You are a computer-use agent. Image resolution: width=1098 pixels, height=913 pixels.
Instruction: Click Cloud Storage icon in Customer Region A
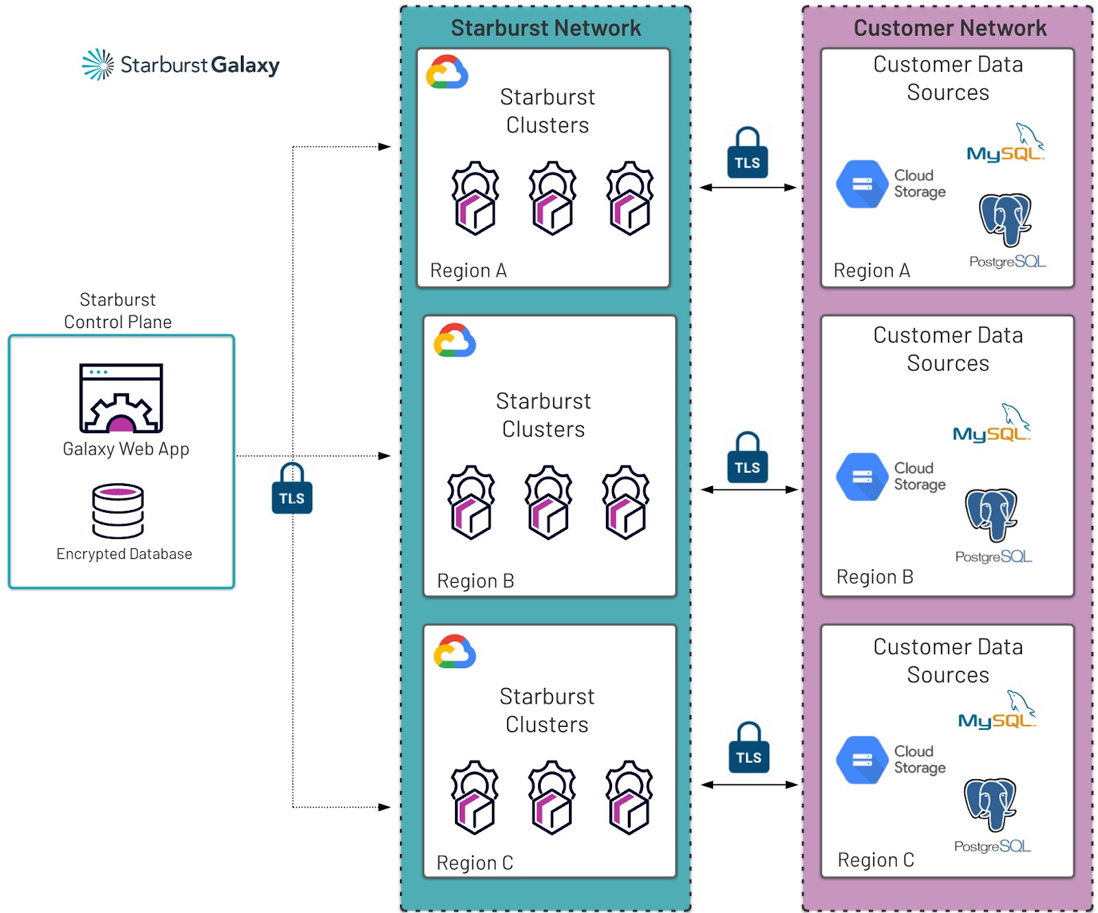(x=862, y=184)
